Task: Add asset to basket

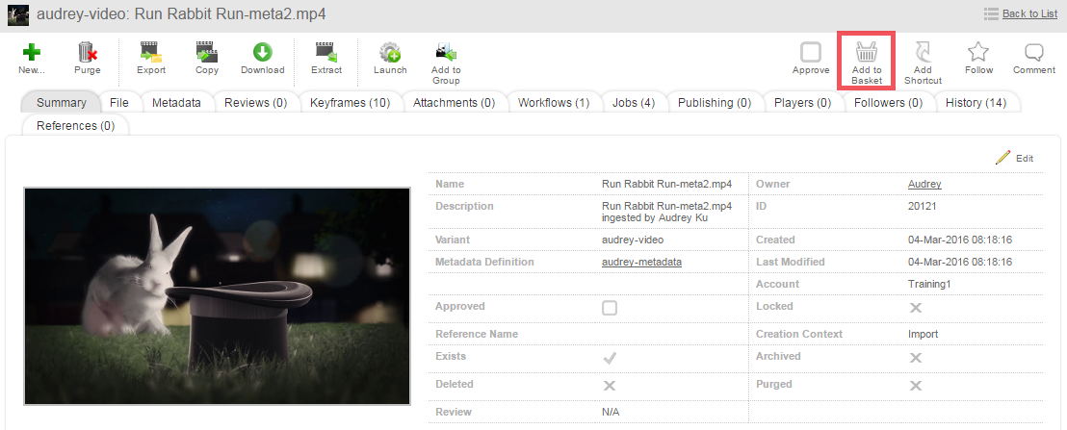Action: coord(867,53)
